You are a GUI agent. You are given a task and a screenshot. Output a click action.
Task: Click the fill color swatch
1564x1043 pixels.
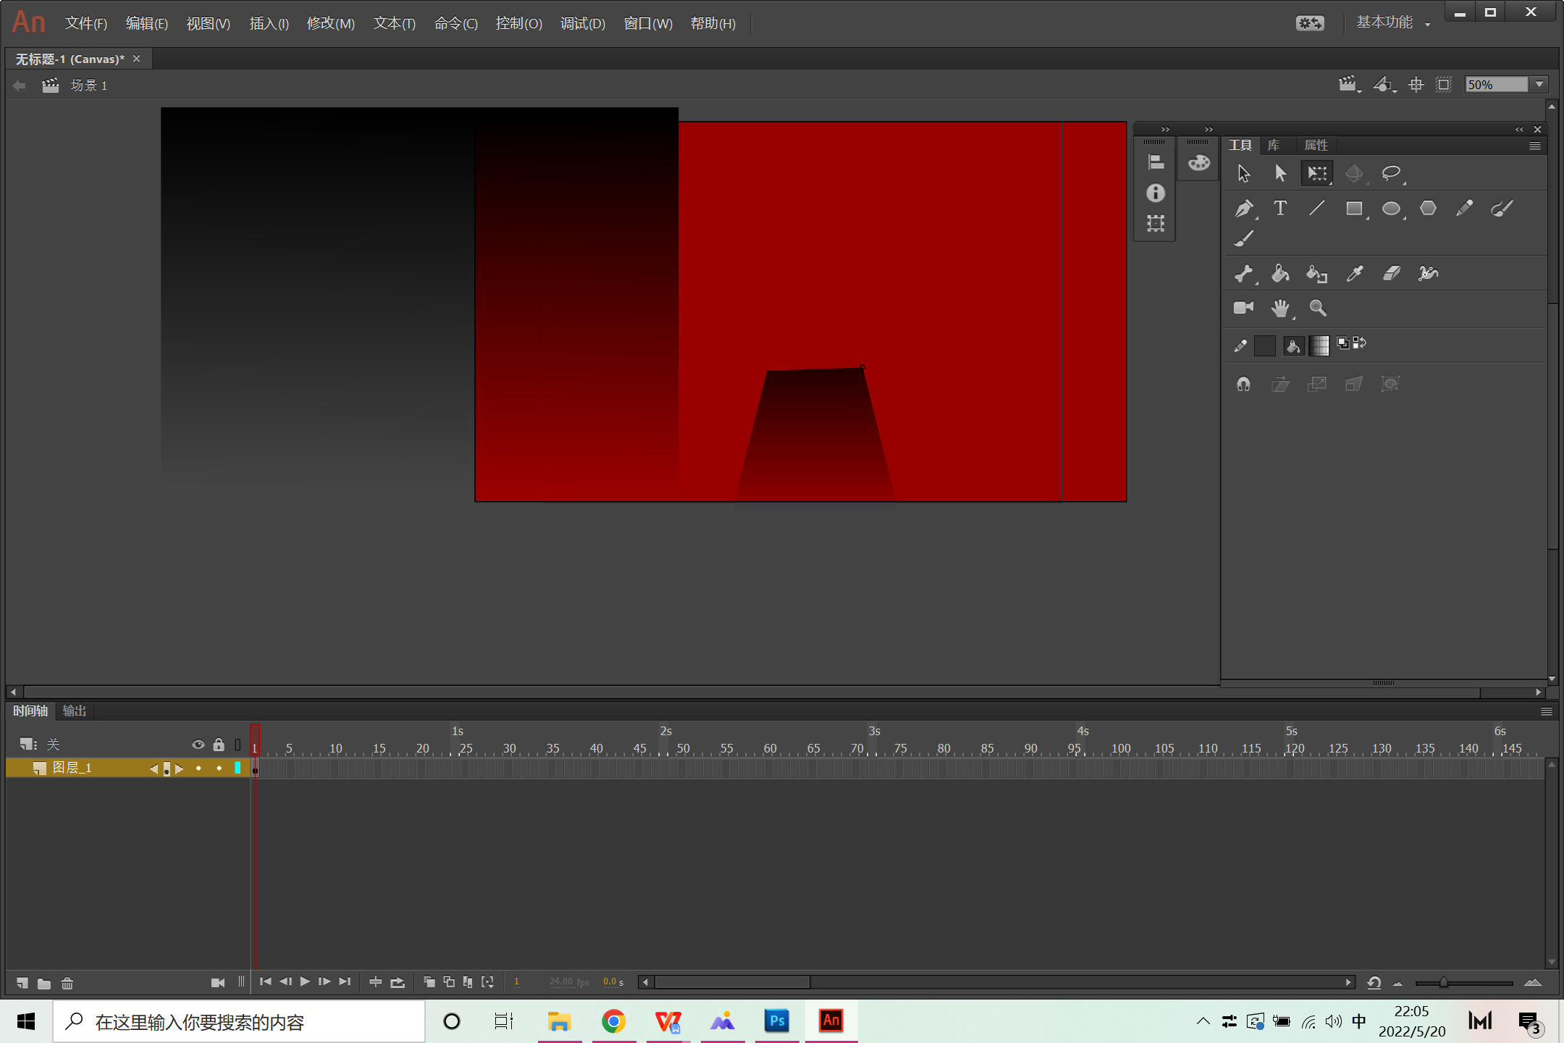[x=1318, y=345]
